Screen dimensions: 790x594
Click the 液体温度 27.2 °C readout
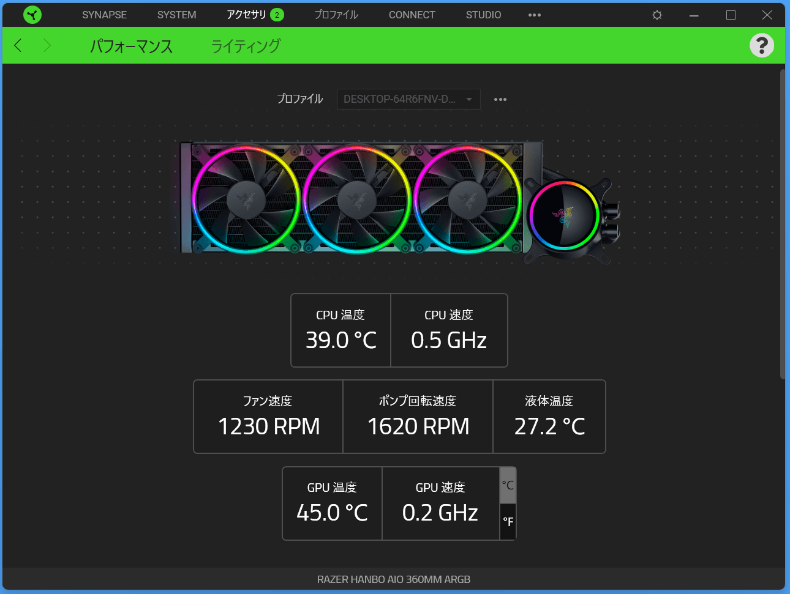[x=549, y=417]
